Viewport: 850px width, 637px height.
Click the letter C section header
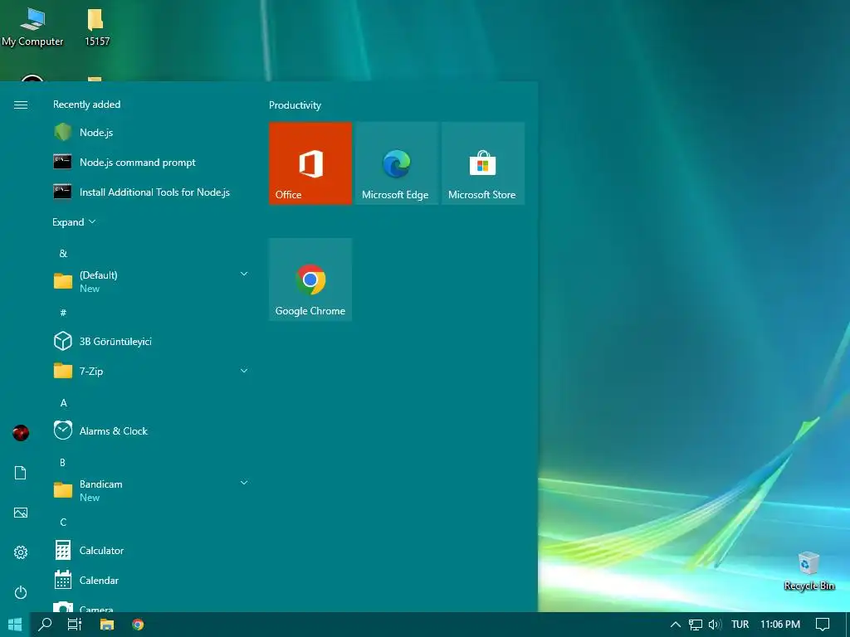[x=63, y=523]
